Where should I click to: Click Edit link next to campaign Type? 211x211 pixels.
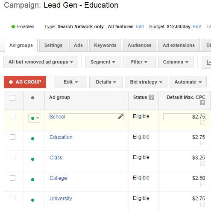(x=140, y=26)
